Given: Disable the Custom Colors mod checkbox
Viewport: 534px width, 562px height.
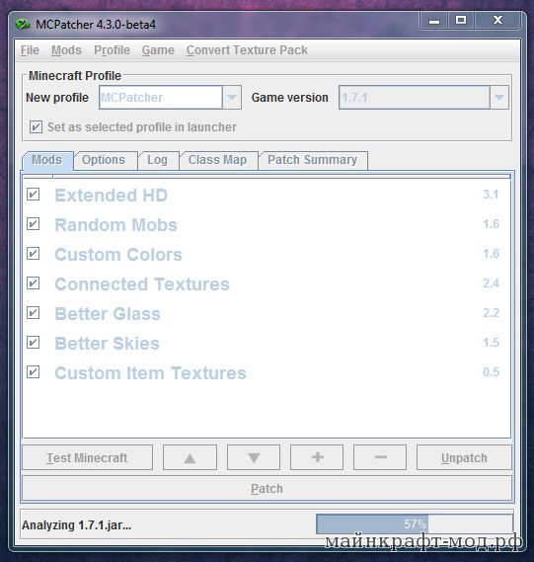Looking at the screenshot, I should 33,254.
